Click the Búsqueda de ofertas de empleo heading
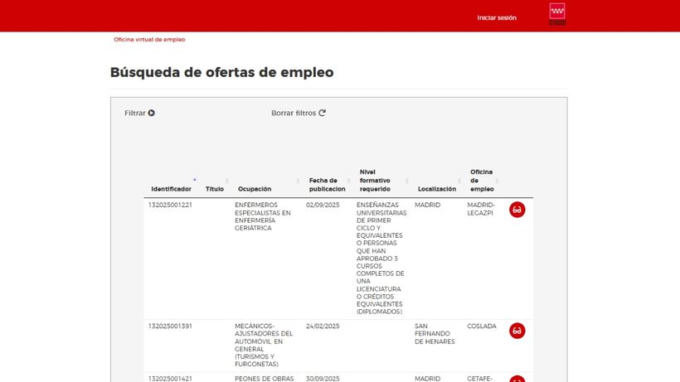 click(x=222, y=72)
